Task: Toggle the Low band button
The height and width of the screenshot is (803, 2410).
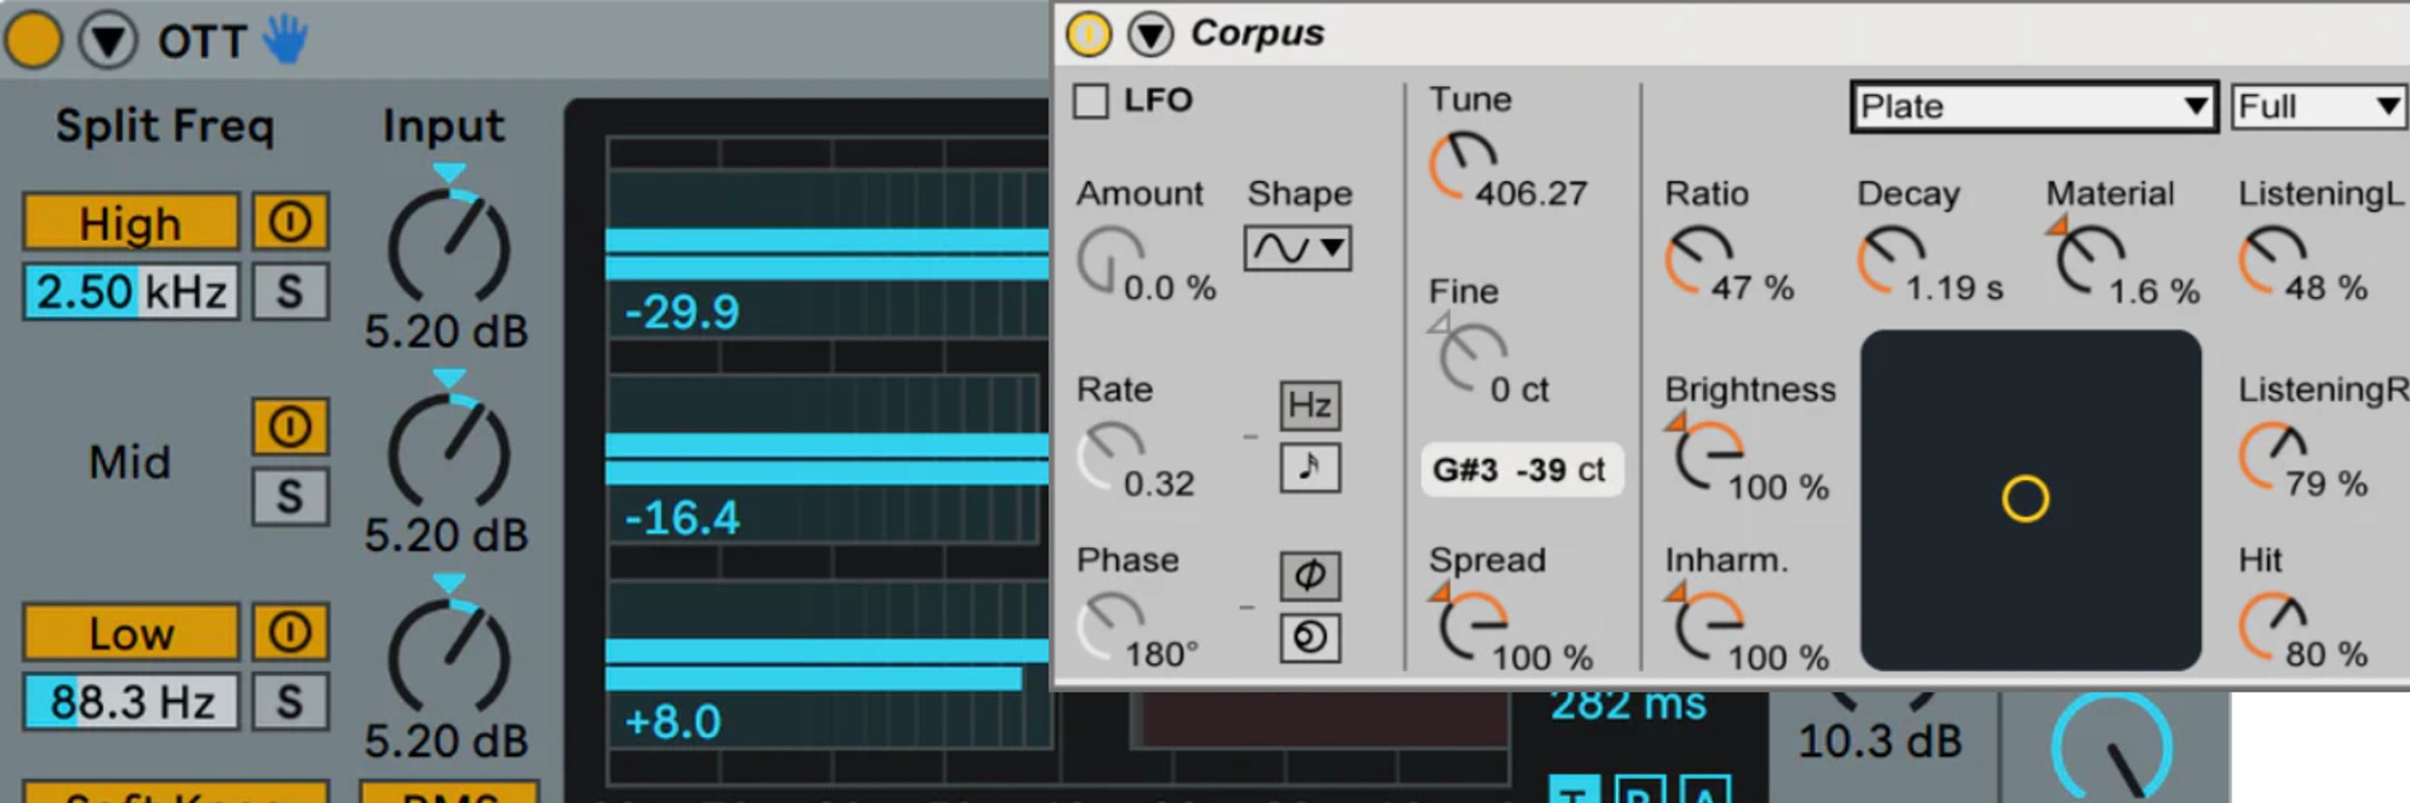Action: pos(131,632)
